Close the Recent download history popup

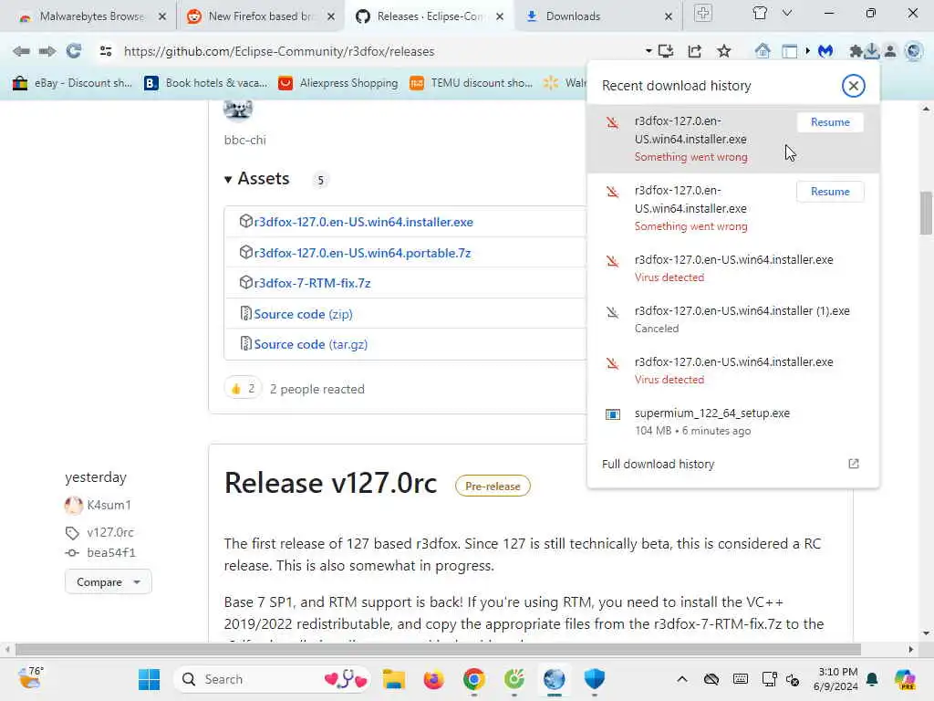853,86
